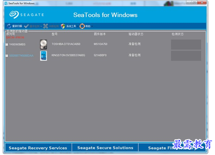
Task: Click the KINGSTON SSD drive icon
Action: (x=43, y=56)
